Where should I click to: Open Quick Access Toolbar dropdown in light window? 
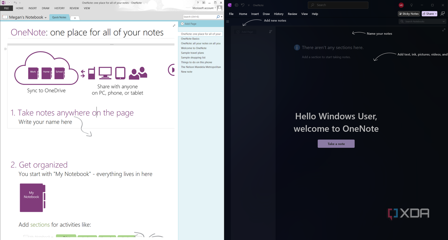click(20, 3)
